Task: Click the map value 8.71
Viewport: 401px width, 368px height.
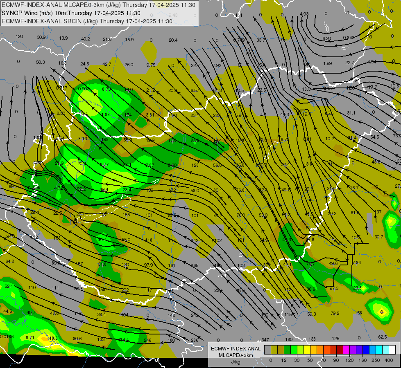Action: [30, 337]
